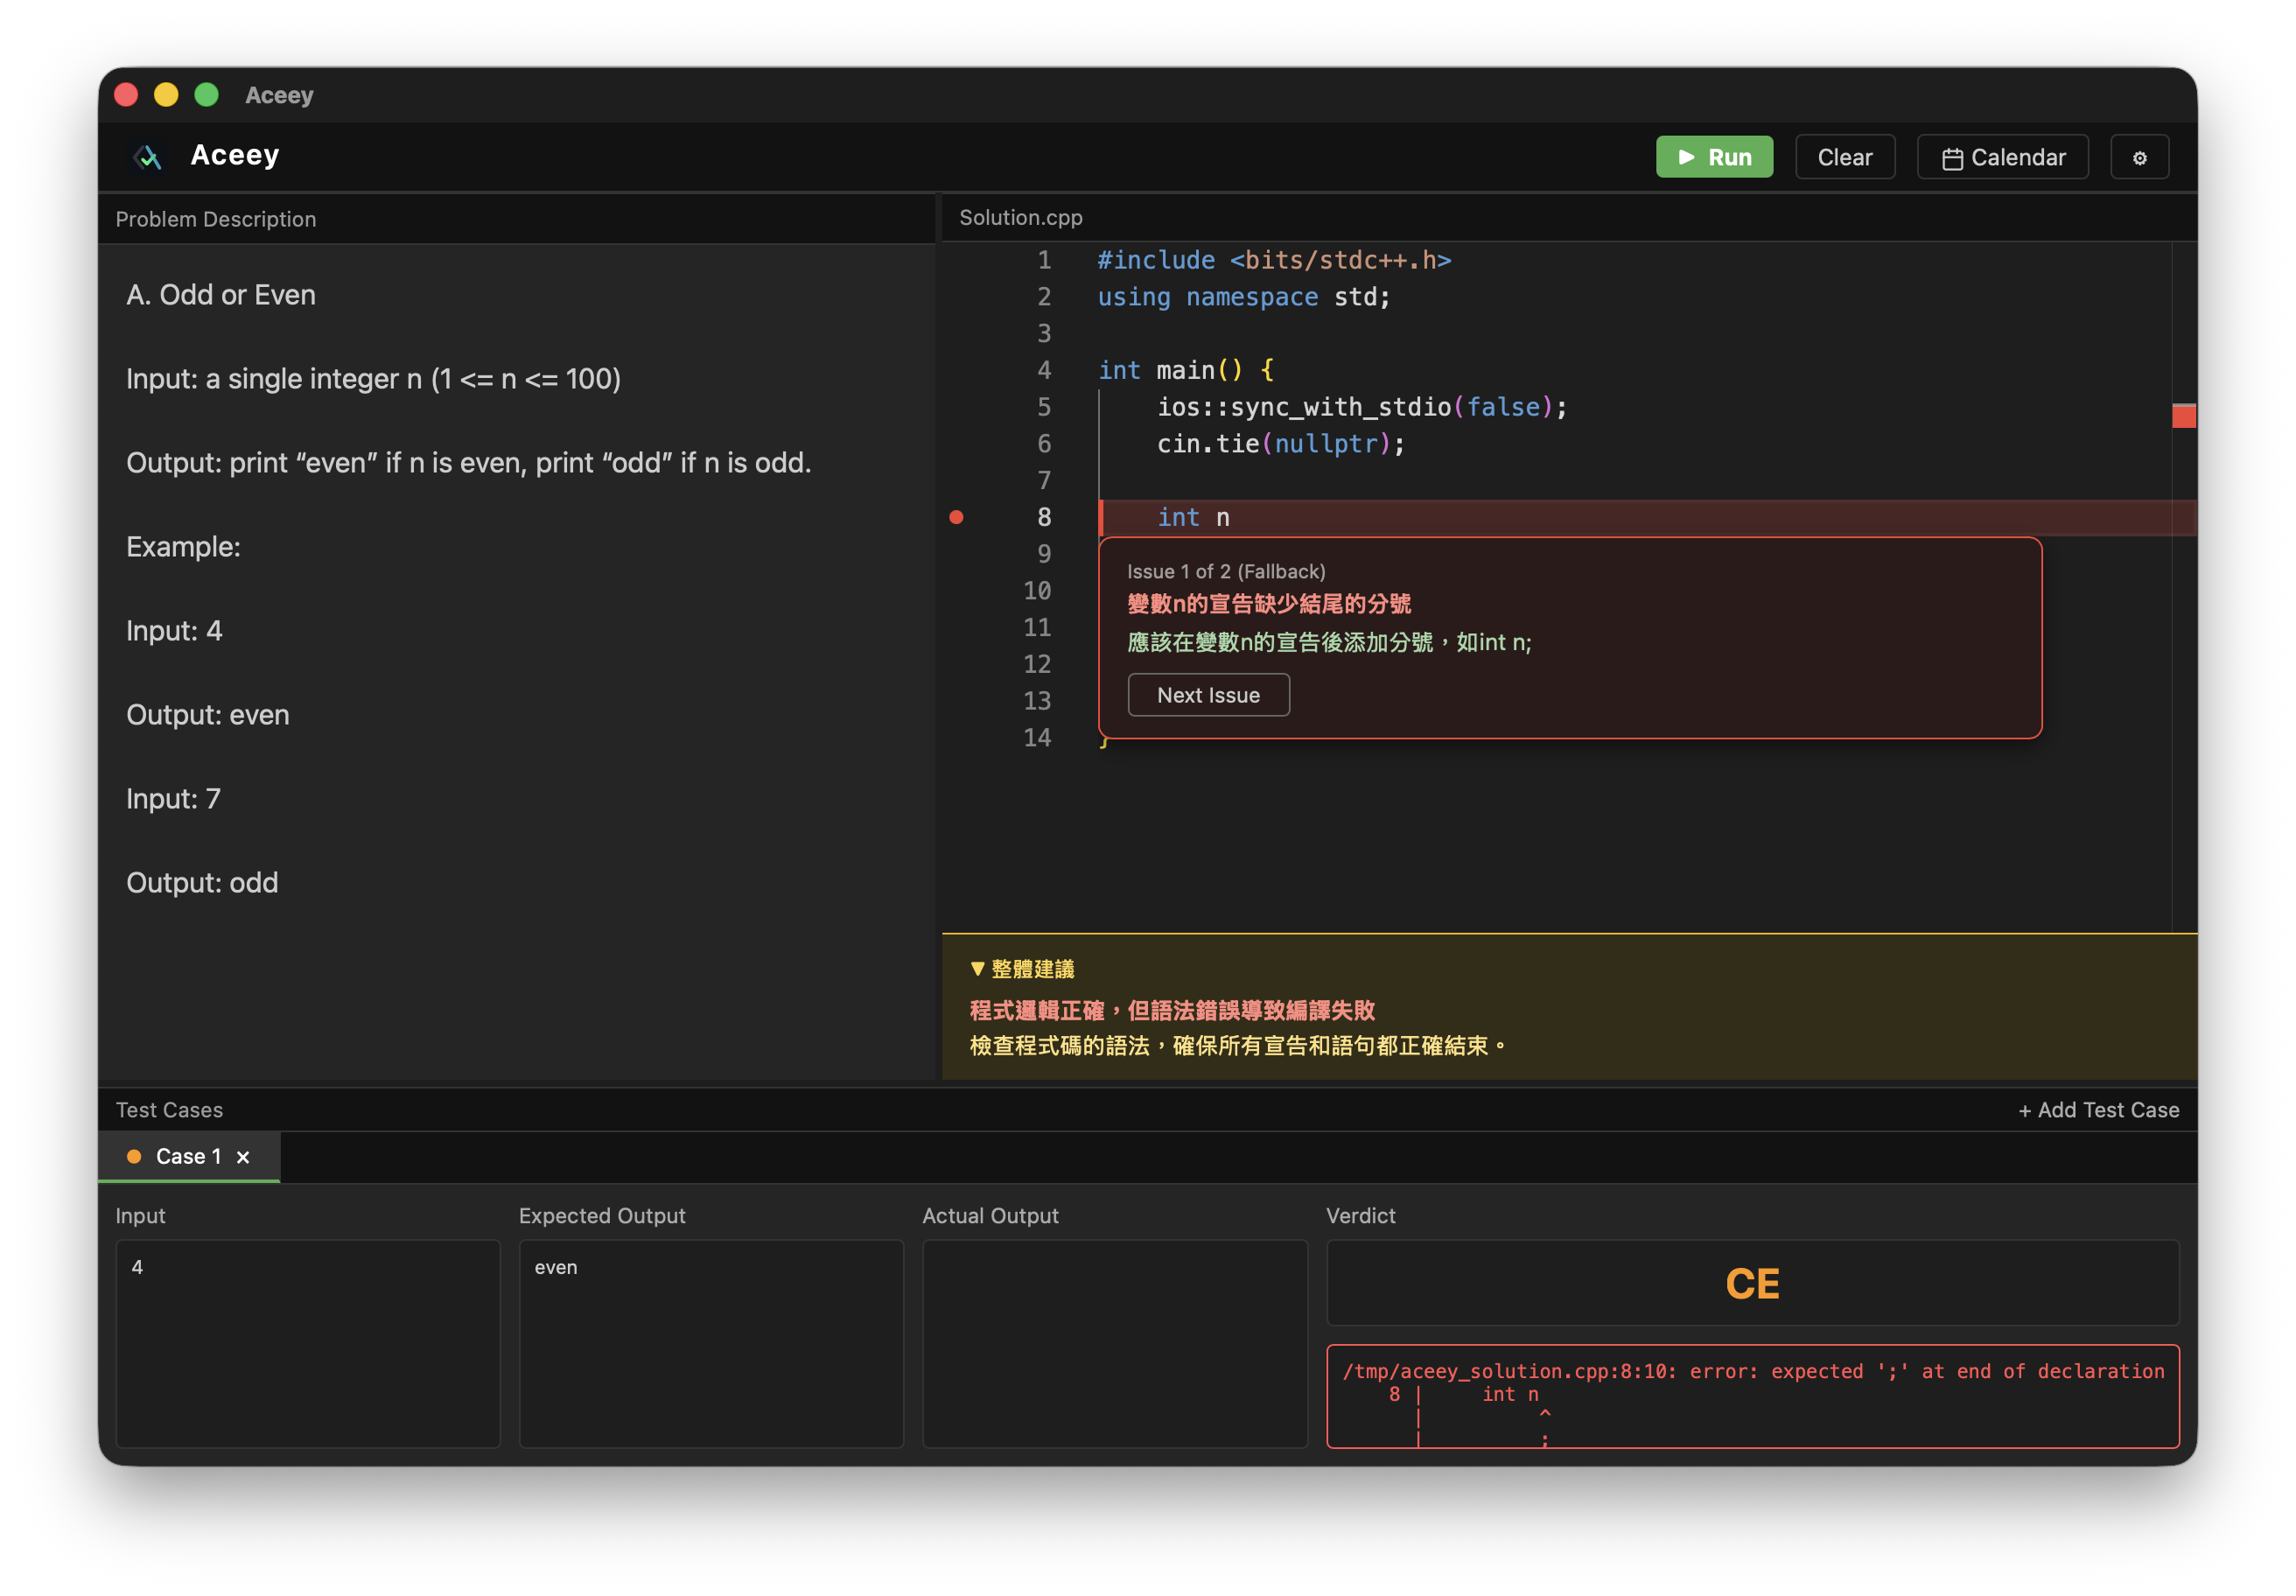Click the macOS yellow minimize window button

(166, 95)
